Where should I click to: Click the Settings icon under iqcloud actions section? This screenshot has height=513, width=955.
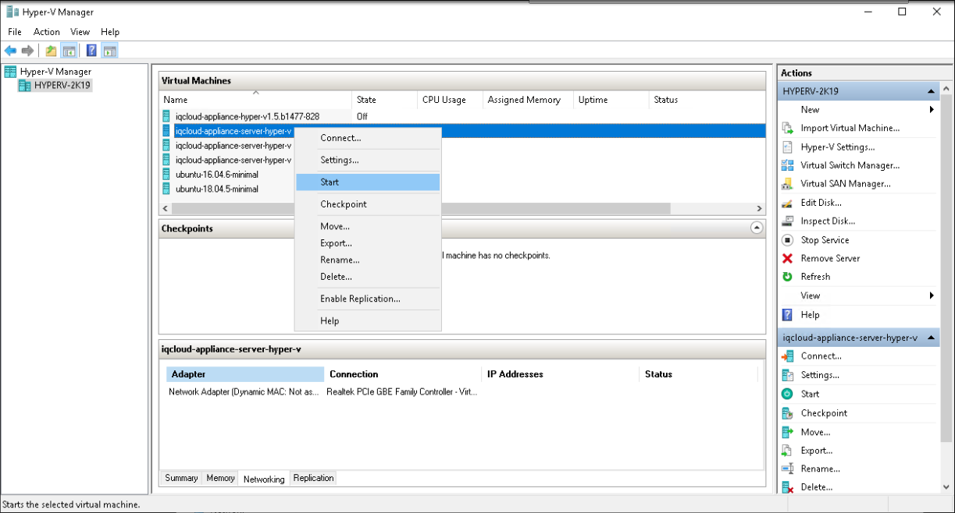click(x=787, y=375)
